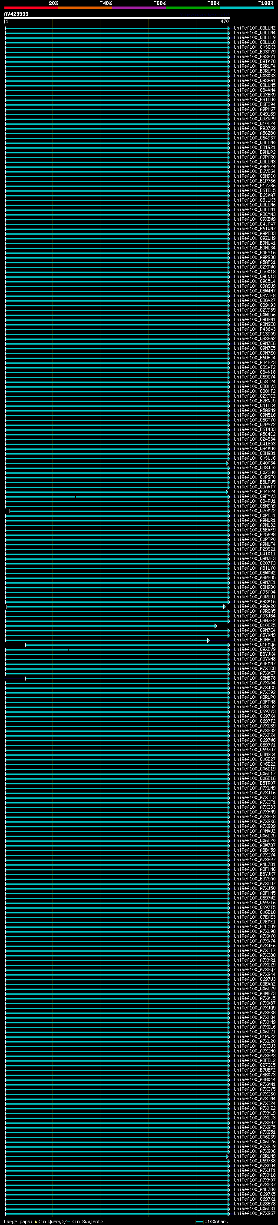Select the UniRef100_Q5ME78 label

[x=255, y=679]
